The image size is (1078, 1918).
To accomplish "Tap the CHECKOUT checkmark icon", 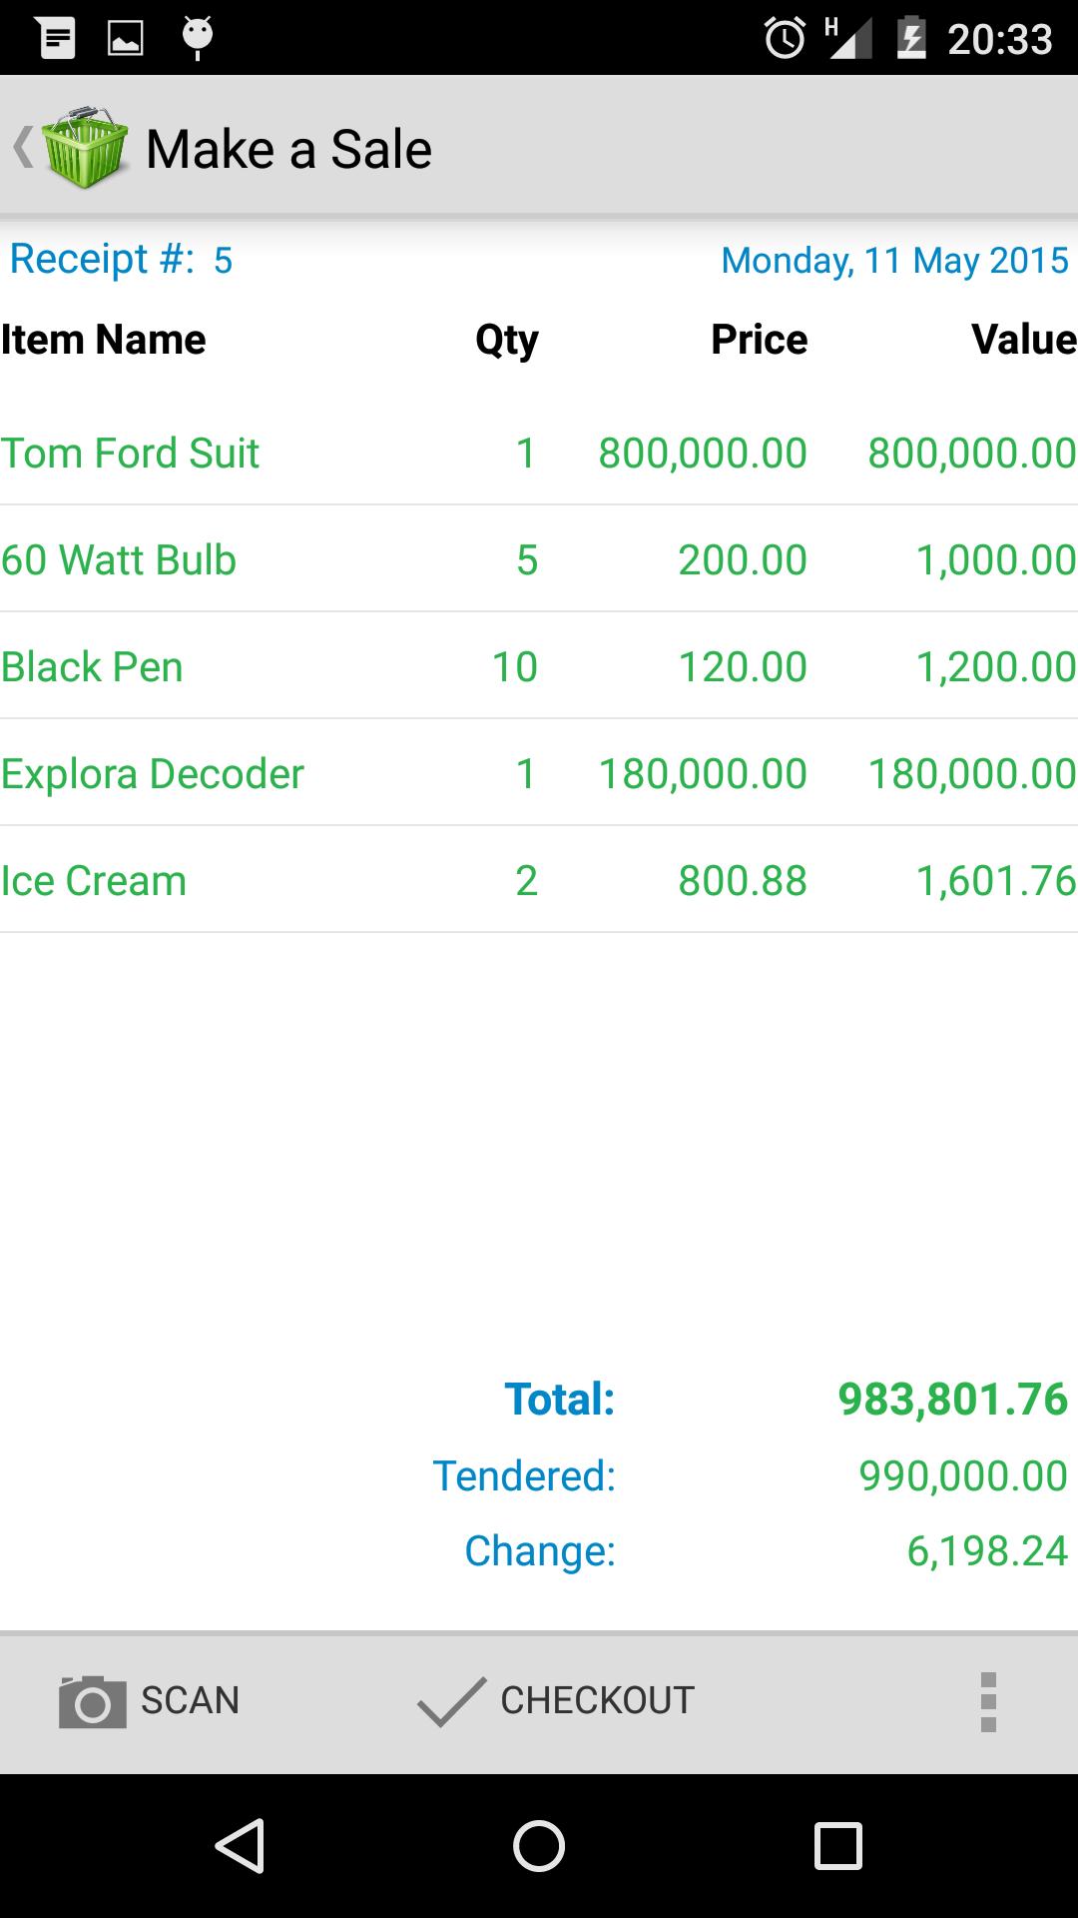I will [451, 1701].
